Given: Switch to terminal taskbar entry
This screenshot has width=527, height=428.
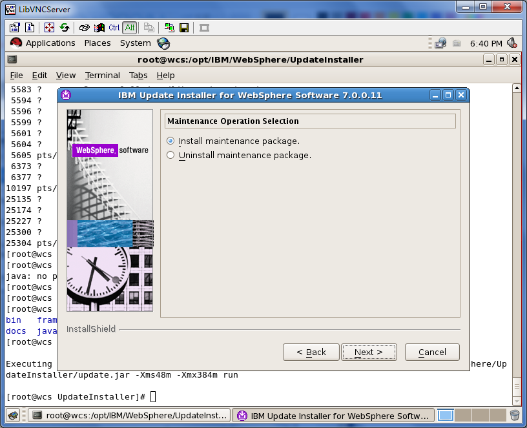Looking at the screenshot, I should (x=129, y=416).
